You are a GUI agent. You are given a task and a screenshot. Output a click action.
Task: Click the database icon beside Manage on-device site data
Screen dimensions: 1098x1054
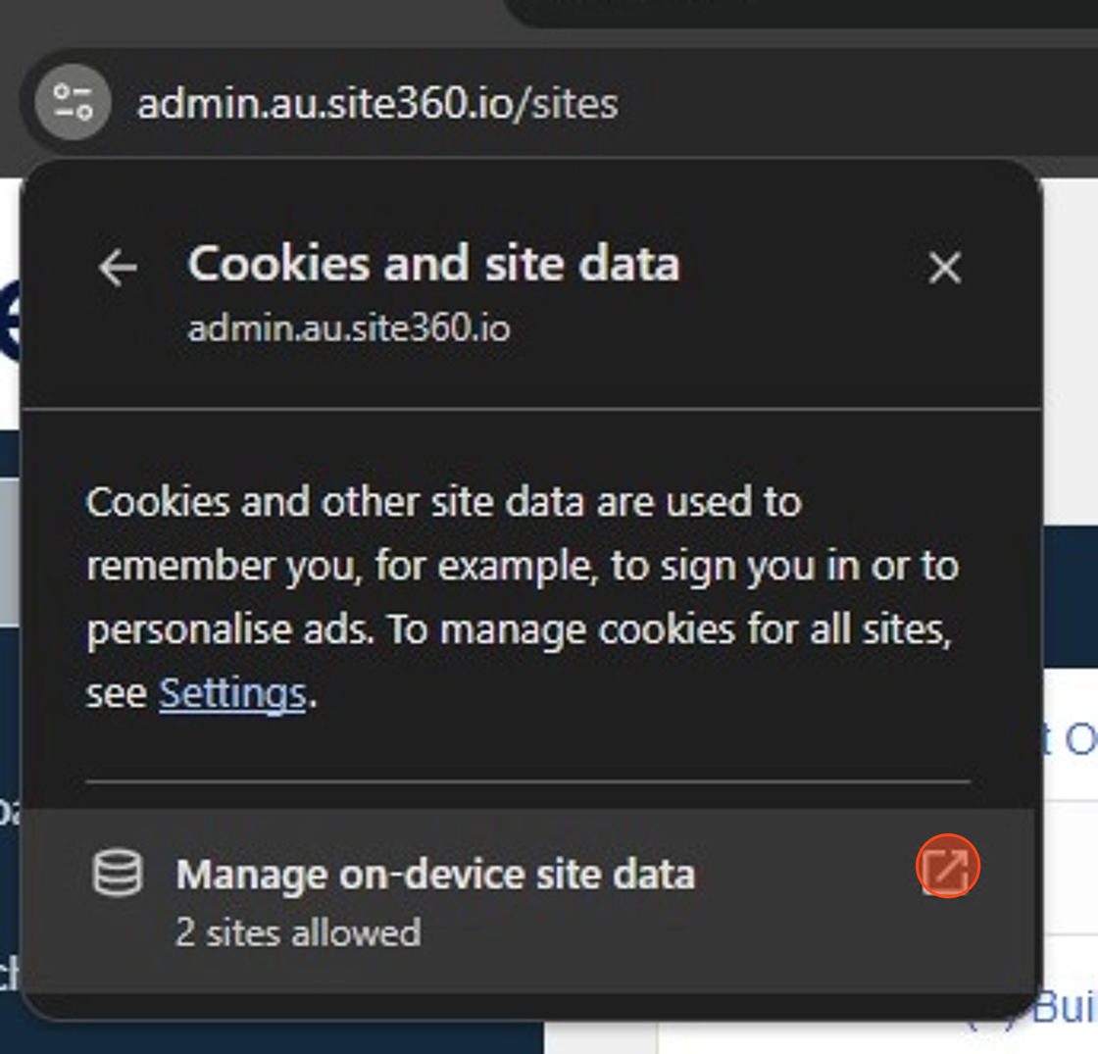click(118, 873)
